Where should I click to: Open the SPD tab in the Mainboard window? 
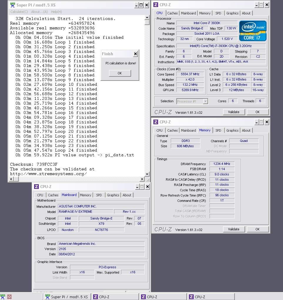(x=99, y=195)
